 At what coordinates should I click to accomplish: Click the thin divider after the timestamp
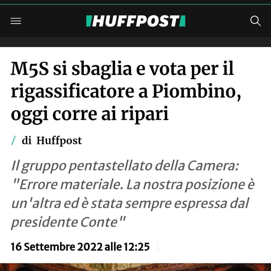click(x=158, y=247)
